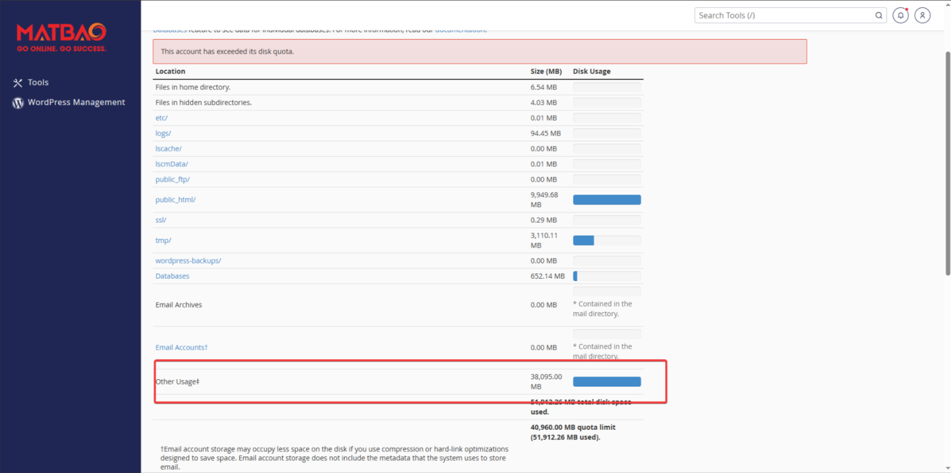951x473 pixels.
Task: Open the etc/ directory link
Action: (x=161, y=118)
